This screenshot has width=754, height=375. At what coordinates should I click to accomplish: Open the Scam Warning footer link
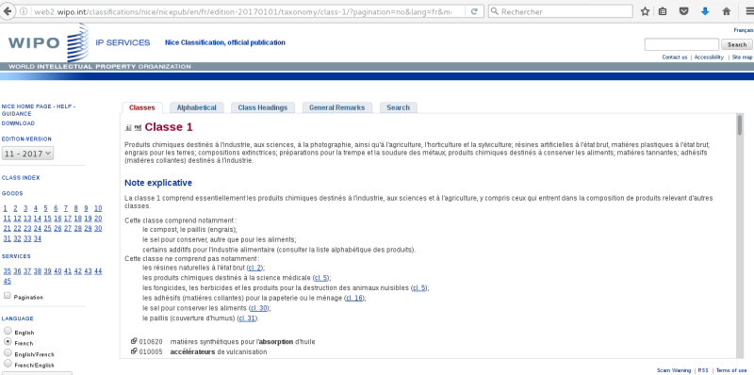(674, 370)
